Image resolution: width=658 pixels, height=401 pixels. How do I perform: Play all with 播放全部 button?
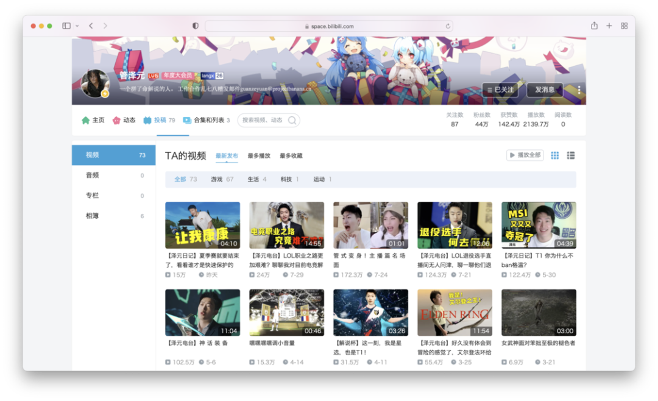pyautogui.click(x=525, y=155)
